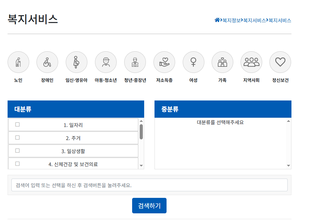Image resolution: width=309 pixels, height=224 pixels.
Task: Click the 1. 일자리 row label
Action: [73, 125]
